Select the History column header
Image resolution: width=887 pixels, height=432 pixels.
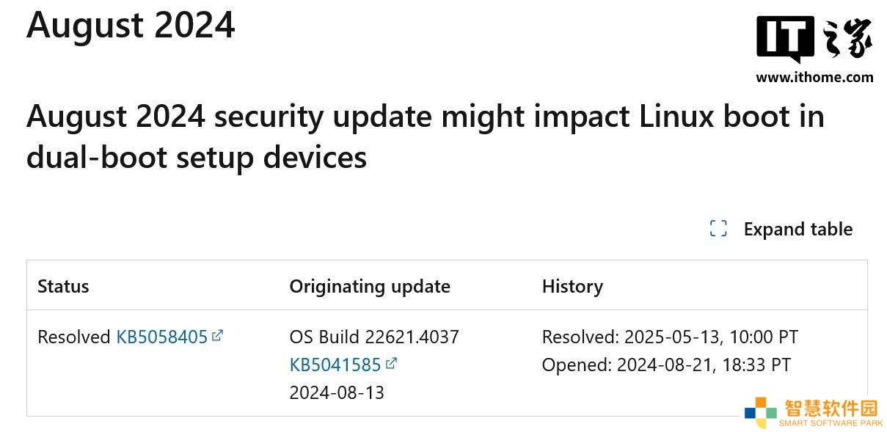click(x=572, y=286)
